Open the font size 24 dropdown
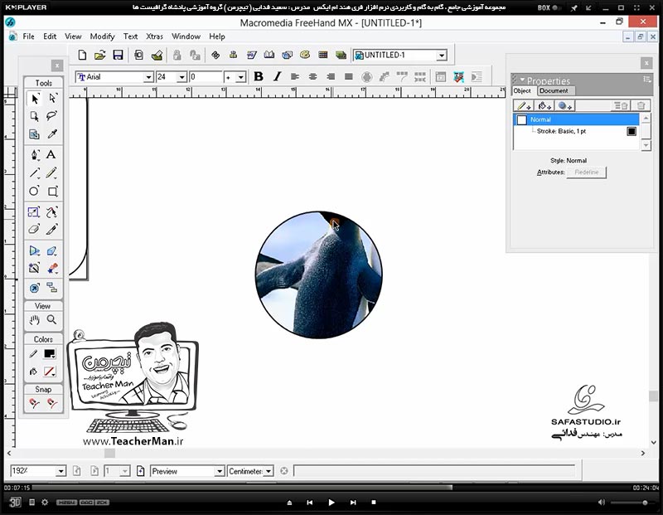The height and width of the screenshot is (515, 663). 181,77
